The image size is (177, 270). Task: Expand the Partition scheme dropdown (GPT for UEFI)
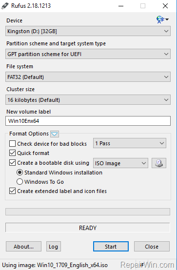point(88,54)
